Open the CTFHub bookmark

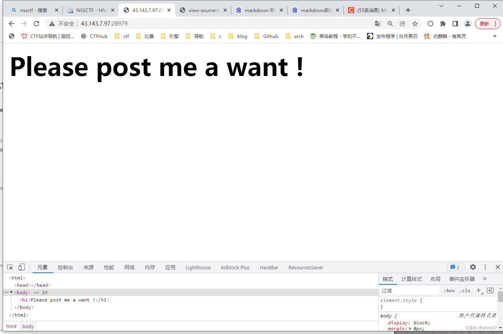94,36
